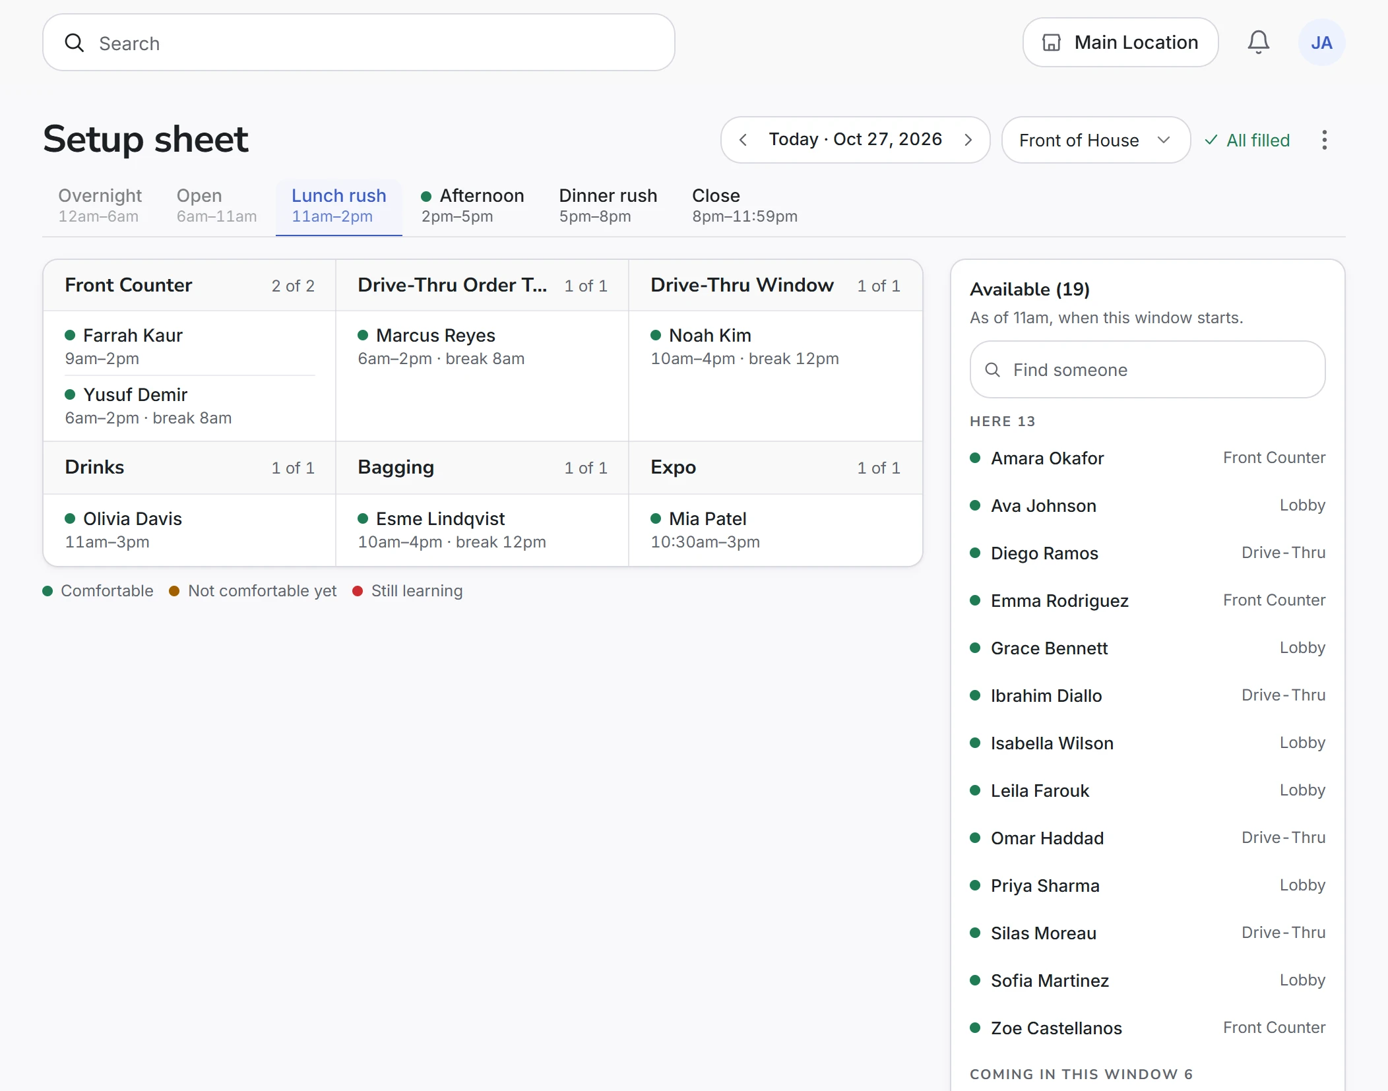Click the Drive-Thru Window station header
Image resolution: width=1388 pixels, height=1091 pixels.
[776, 286]
